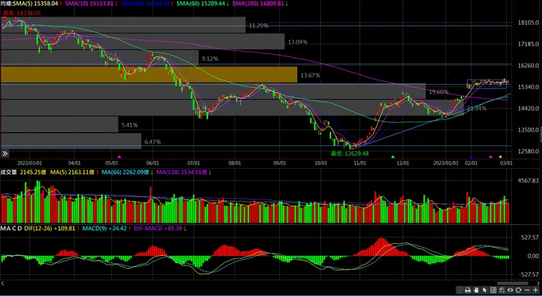Click date label 07/01
542x296 pixels.
coord(193,163)
